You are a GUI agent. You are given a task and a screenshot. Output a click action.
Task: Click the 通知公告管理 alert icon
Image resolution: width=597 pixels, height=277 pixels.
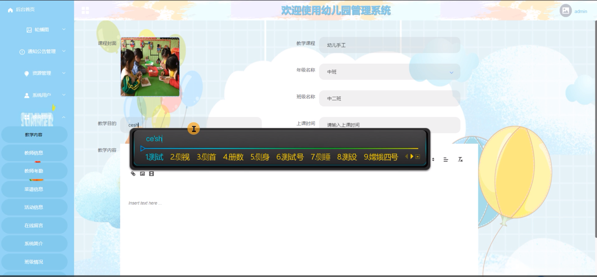click(x=22, y=52)
